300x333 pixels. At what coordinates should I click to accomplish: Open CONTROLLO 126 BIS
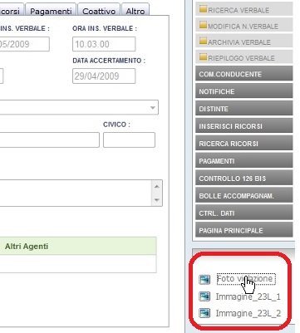(243, 179)
